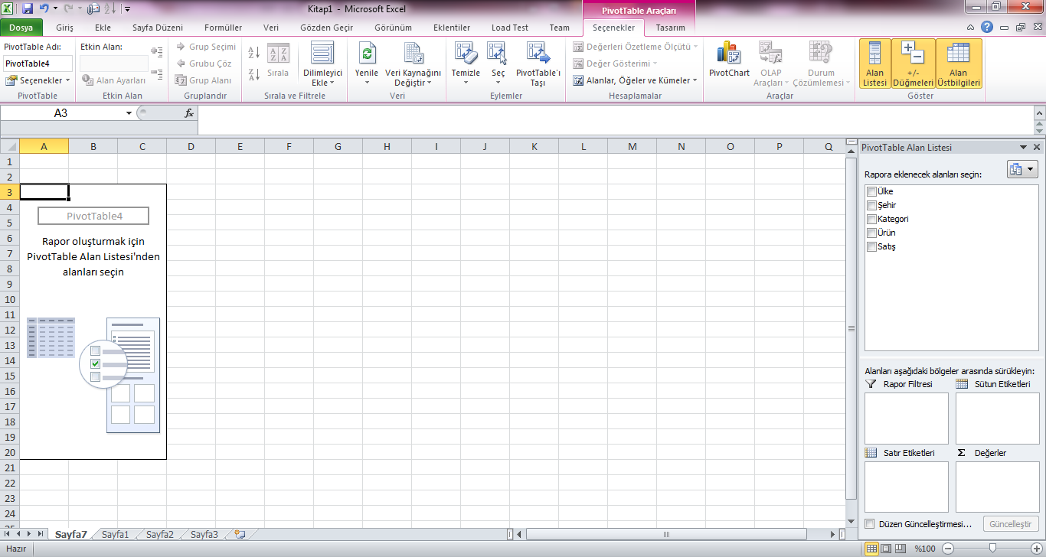Open the Dosya tab
Screen dimensions: 1046x557
(x=21, y=28)
